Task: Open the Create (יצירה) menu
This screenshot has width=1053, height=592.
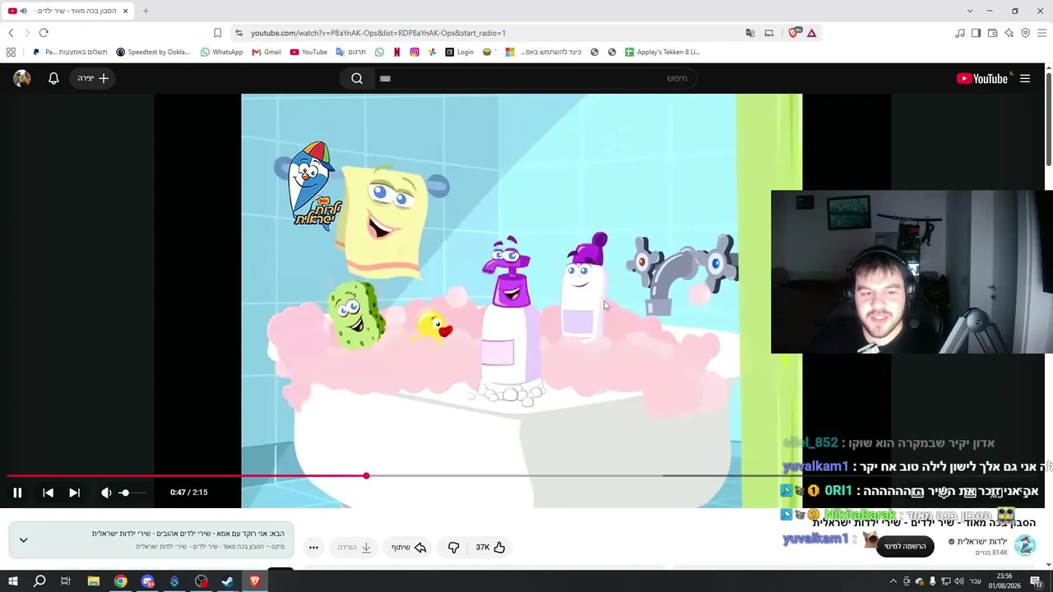Action: (93, 78)
